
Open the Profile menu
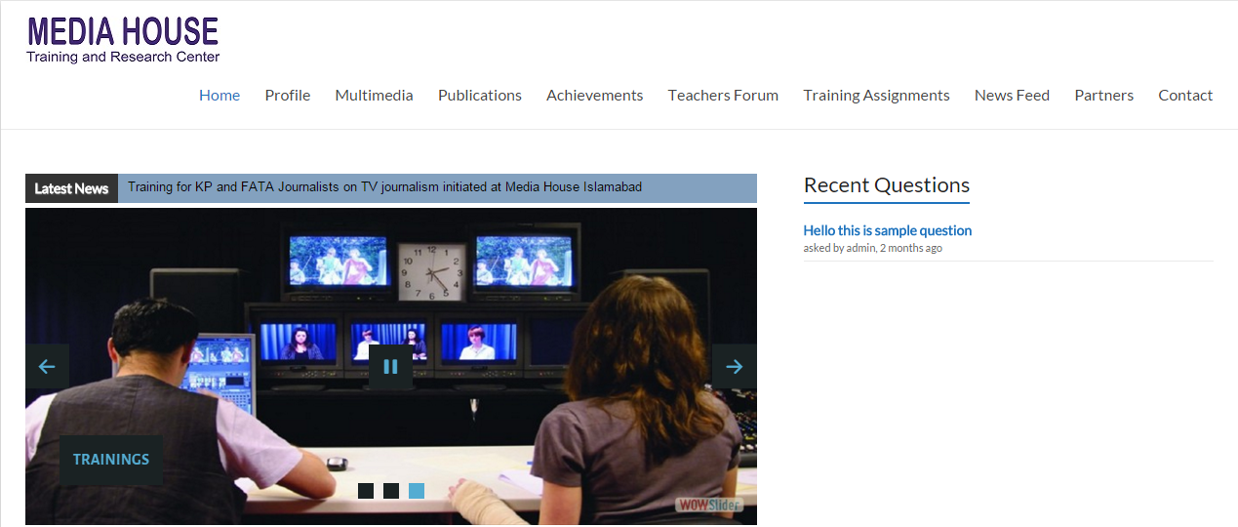click(x=288, y=96)
